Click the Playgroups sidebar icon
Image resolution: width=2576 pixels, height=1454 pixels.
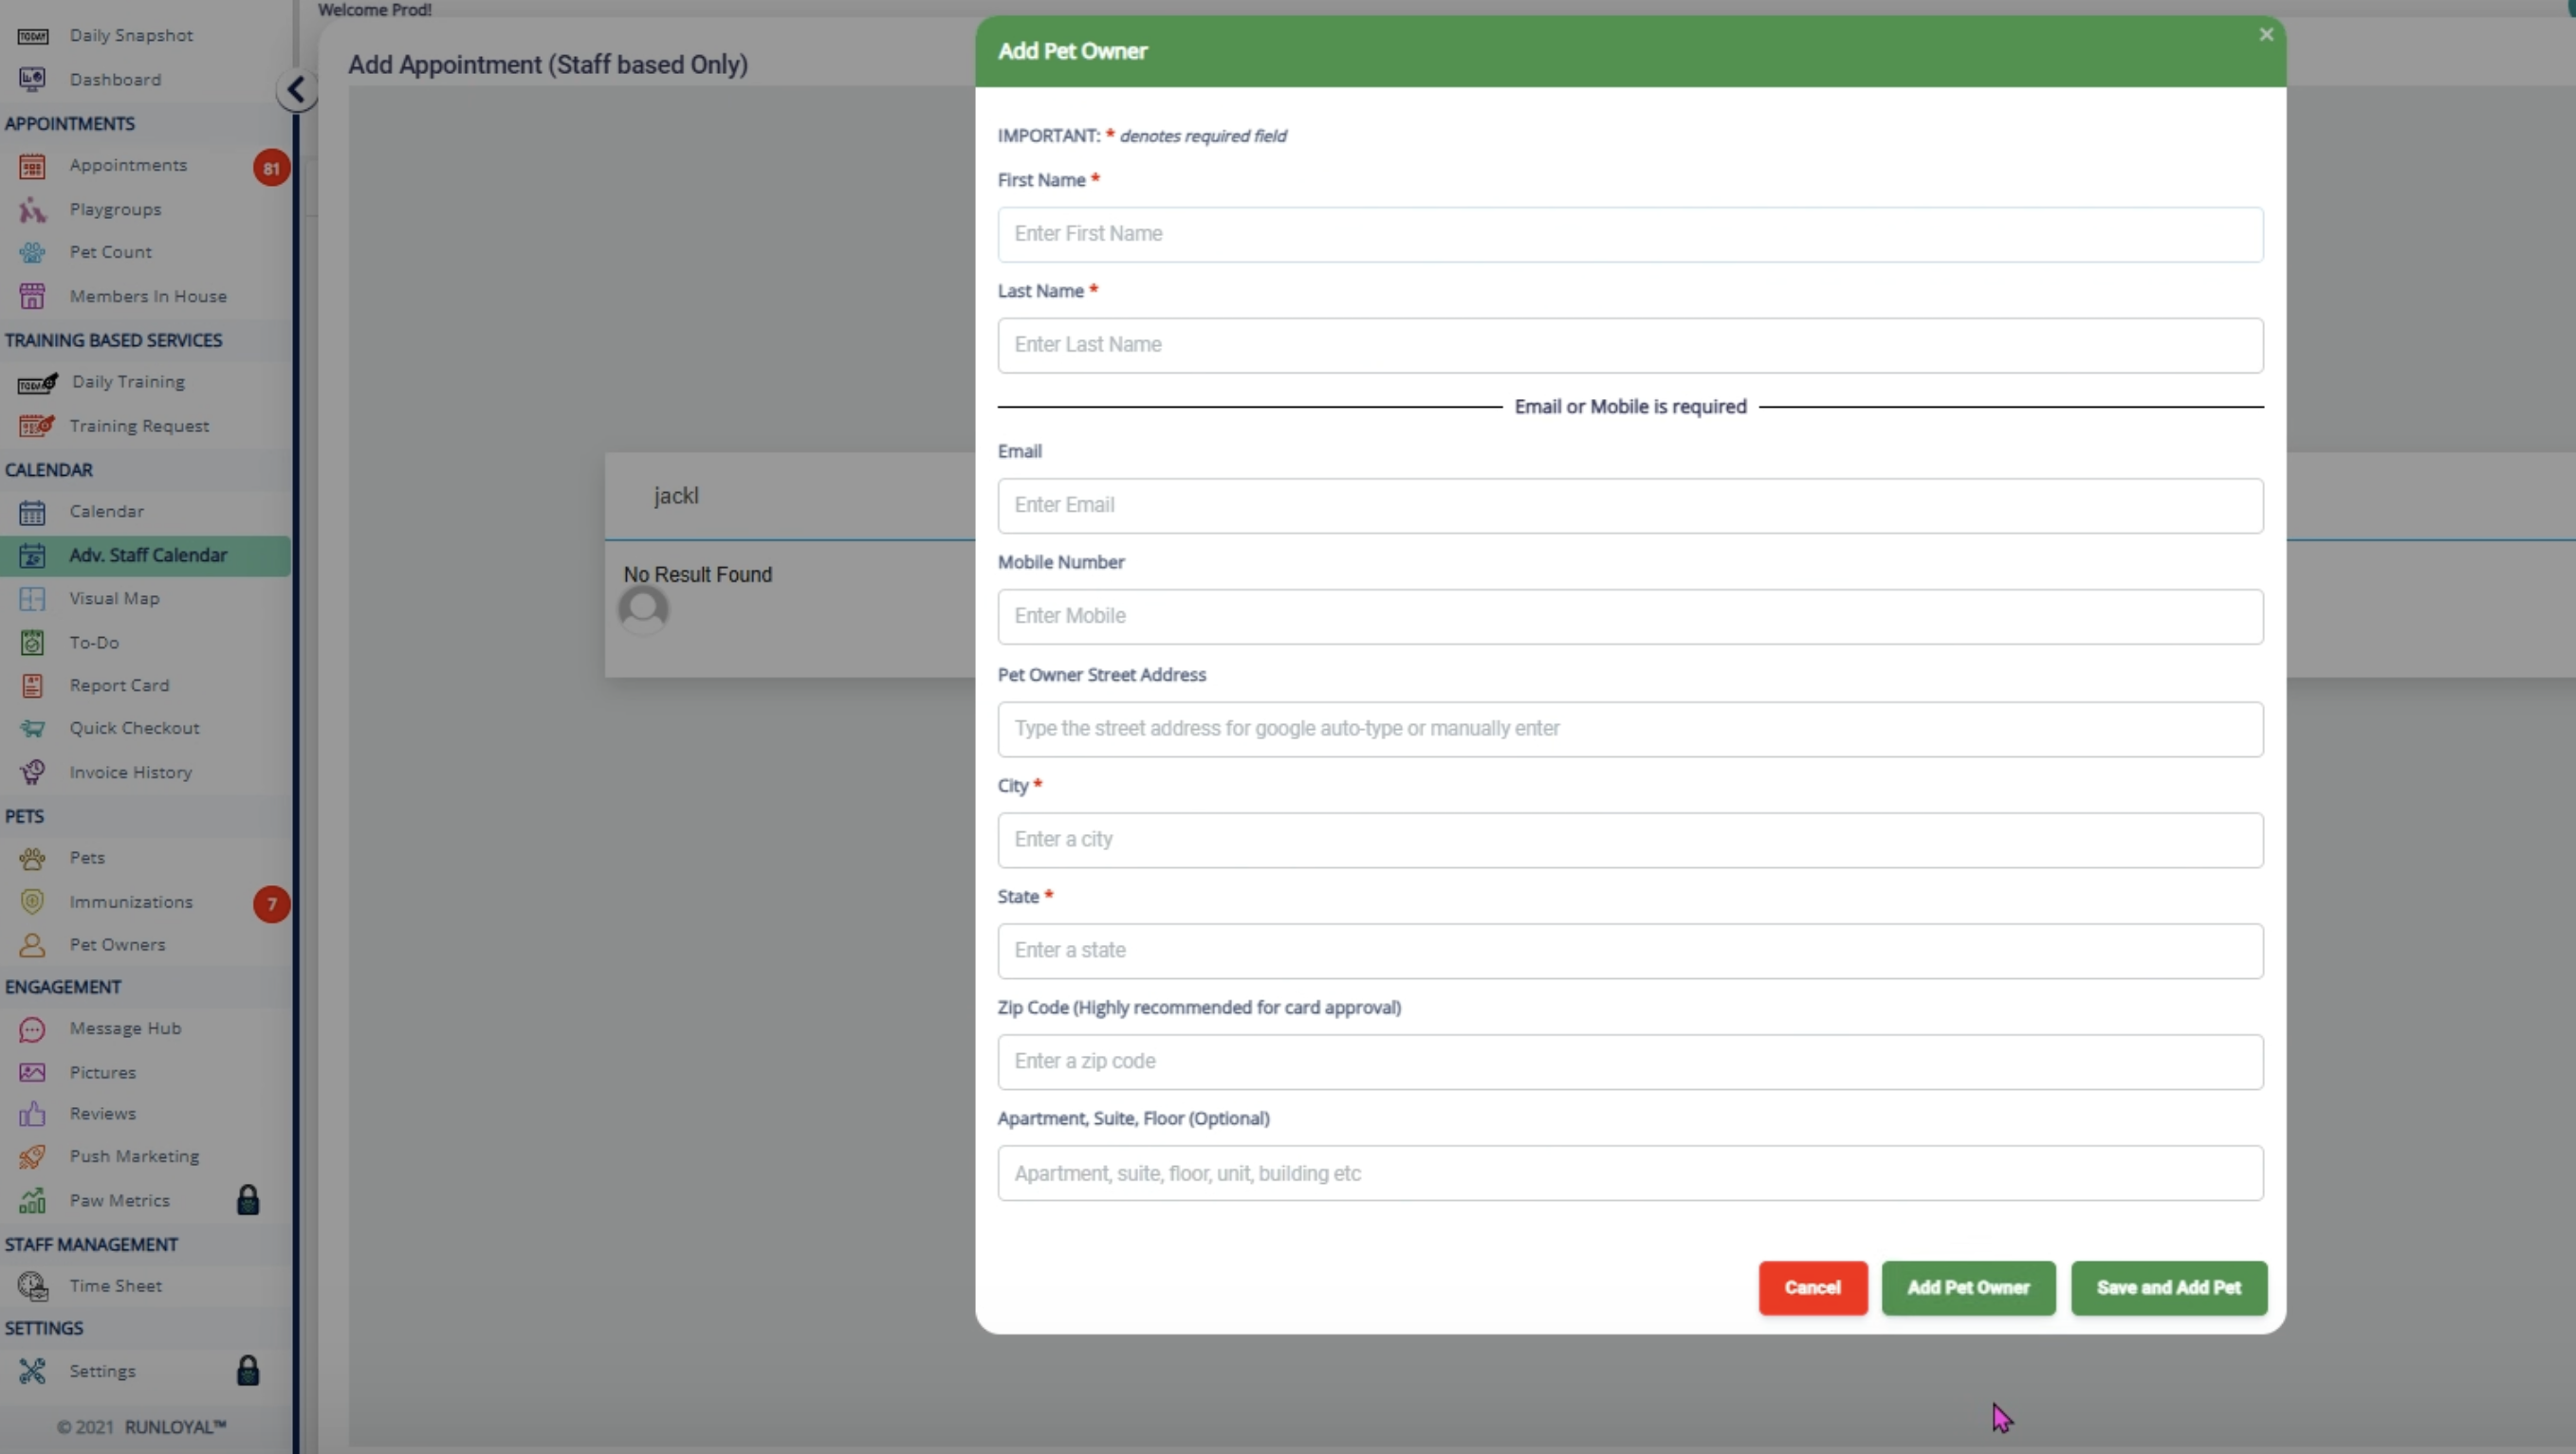(x=32, y=209)
